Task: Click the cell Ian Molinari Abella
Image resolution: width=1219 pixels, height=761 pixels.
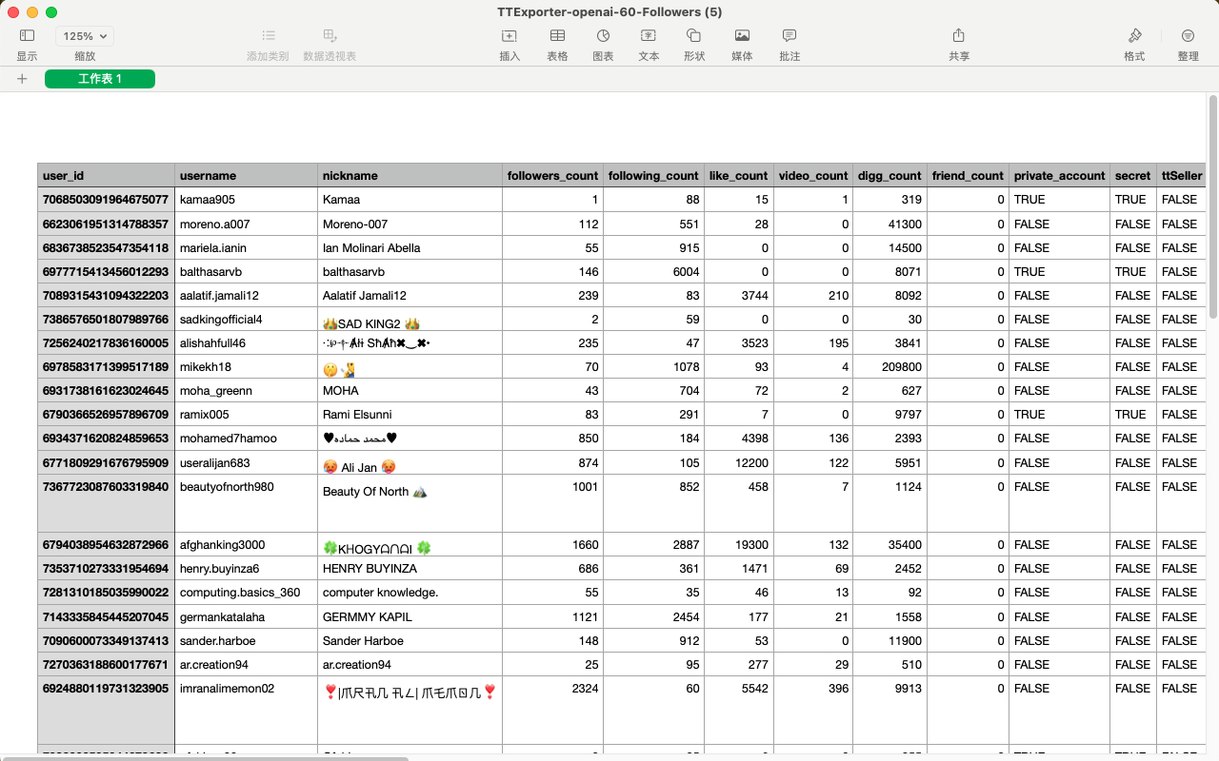Action: (410, 248)
